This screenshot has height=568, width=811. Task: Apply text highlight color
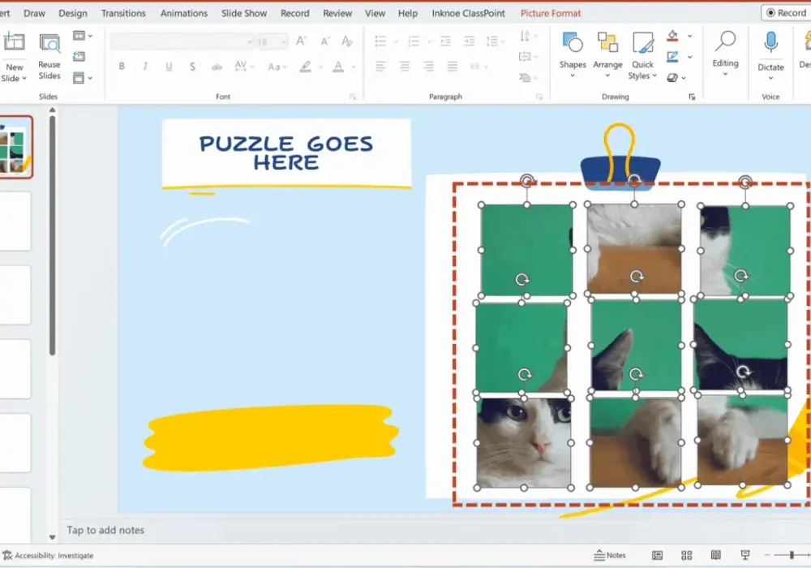pos(305,67)
